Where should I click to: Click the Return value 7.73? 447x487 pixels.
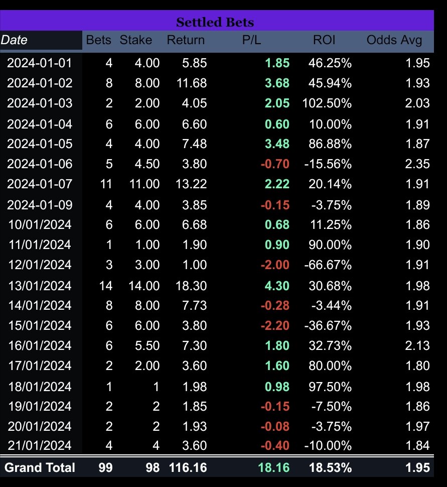pyautogui.click(x=194, y=305)
